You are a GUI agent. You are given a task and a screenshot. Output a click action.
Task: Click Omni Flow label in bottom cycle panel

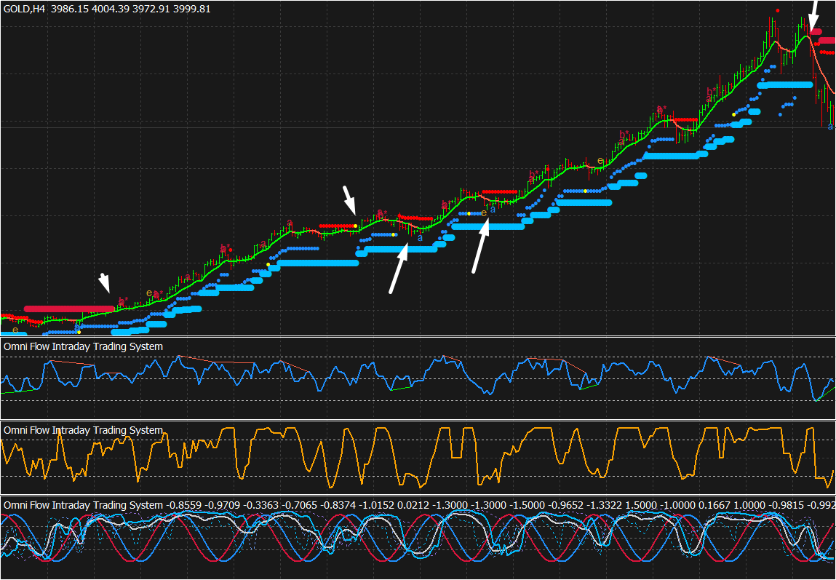pos(83,505)
